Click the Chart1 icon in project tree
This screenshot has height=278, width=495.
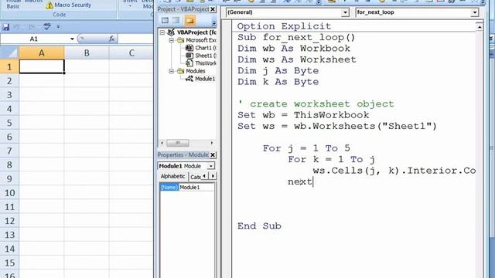pos(189,48)
